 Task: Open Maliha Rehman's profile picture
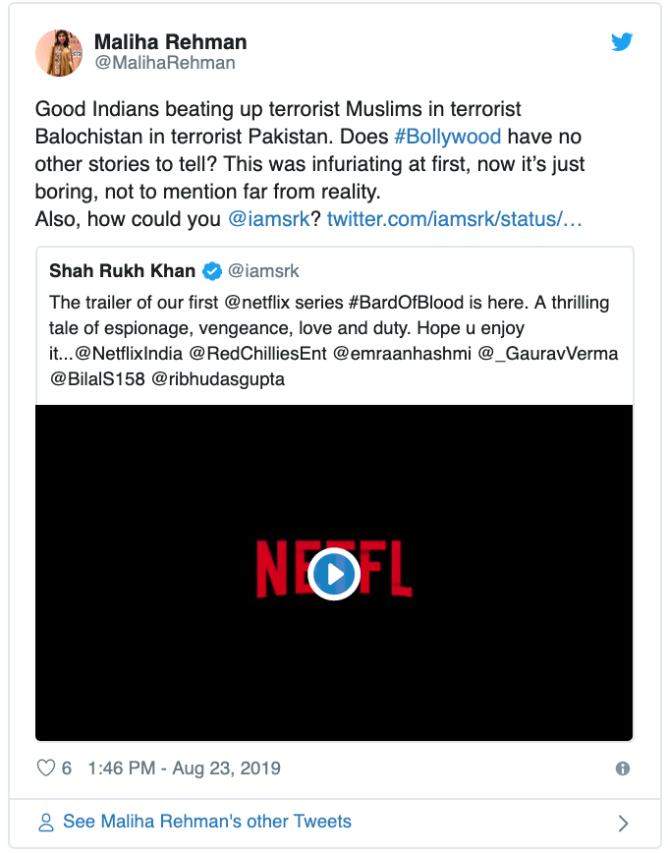coord(59,53)
